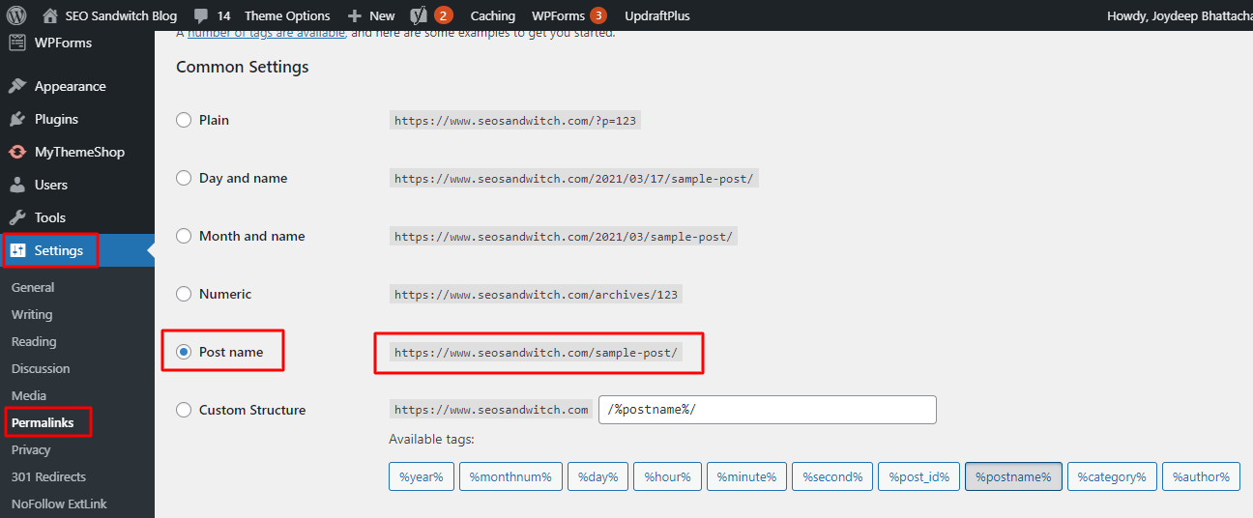Image resolution: width=1253 pixels, height=518 pixels.
Task: Select the Plain permalink radio button
Action: pyautogui.click(x=184, y=120)
